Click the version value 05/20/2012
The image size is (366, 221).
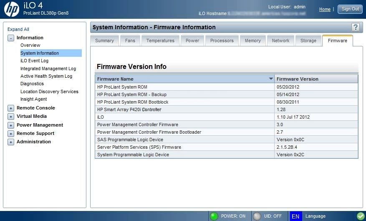288,87
